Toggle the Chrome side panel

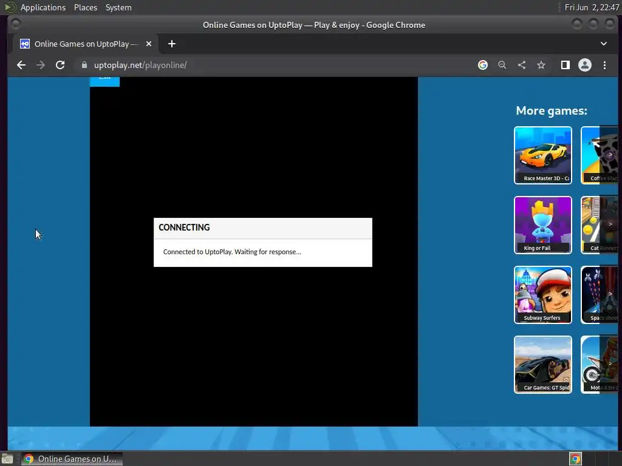[566, 65]
